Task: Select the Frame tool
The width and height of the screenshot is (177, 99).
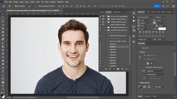Action: pos(3,32)
